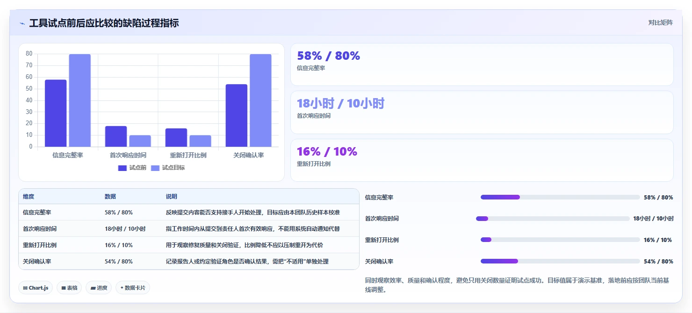Image resolution: width=692 pixels, height=313 pixels.
Task: Click the 信息完整率 label in the progress list
Action: click(379, 198)
